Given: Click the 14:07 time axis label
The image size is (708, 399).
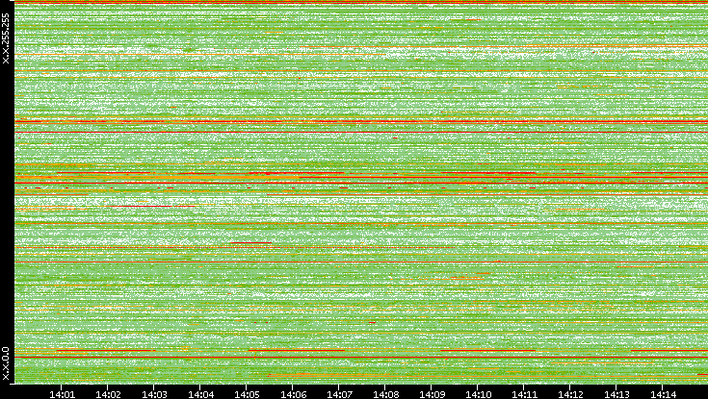Looking at the screenshot, I should pos(339,394).
